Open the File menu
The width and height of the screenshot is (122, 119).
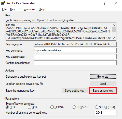click(4, 9)
